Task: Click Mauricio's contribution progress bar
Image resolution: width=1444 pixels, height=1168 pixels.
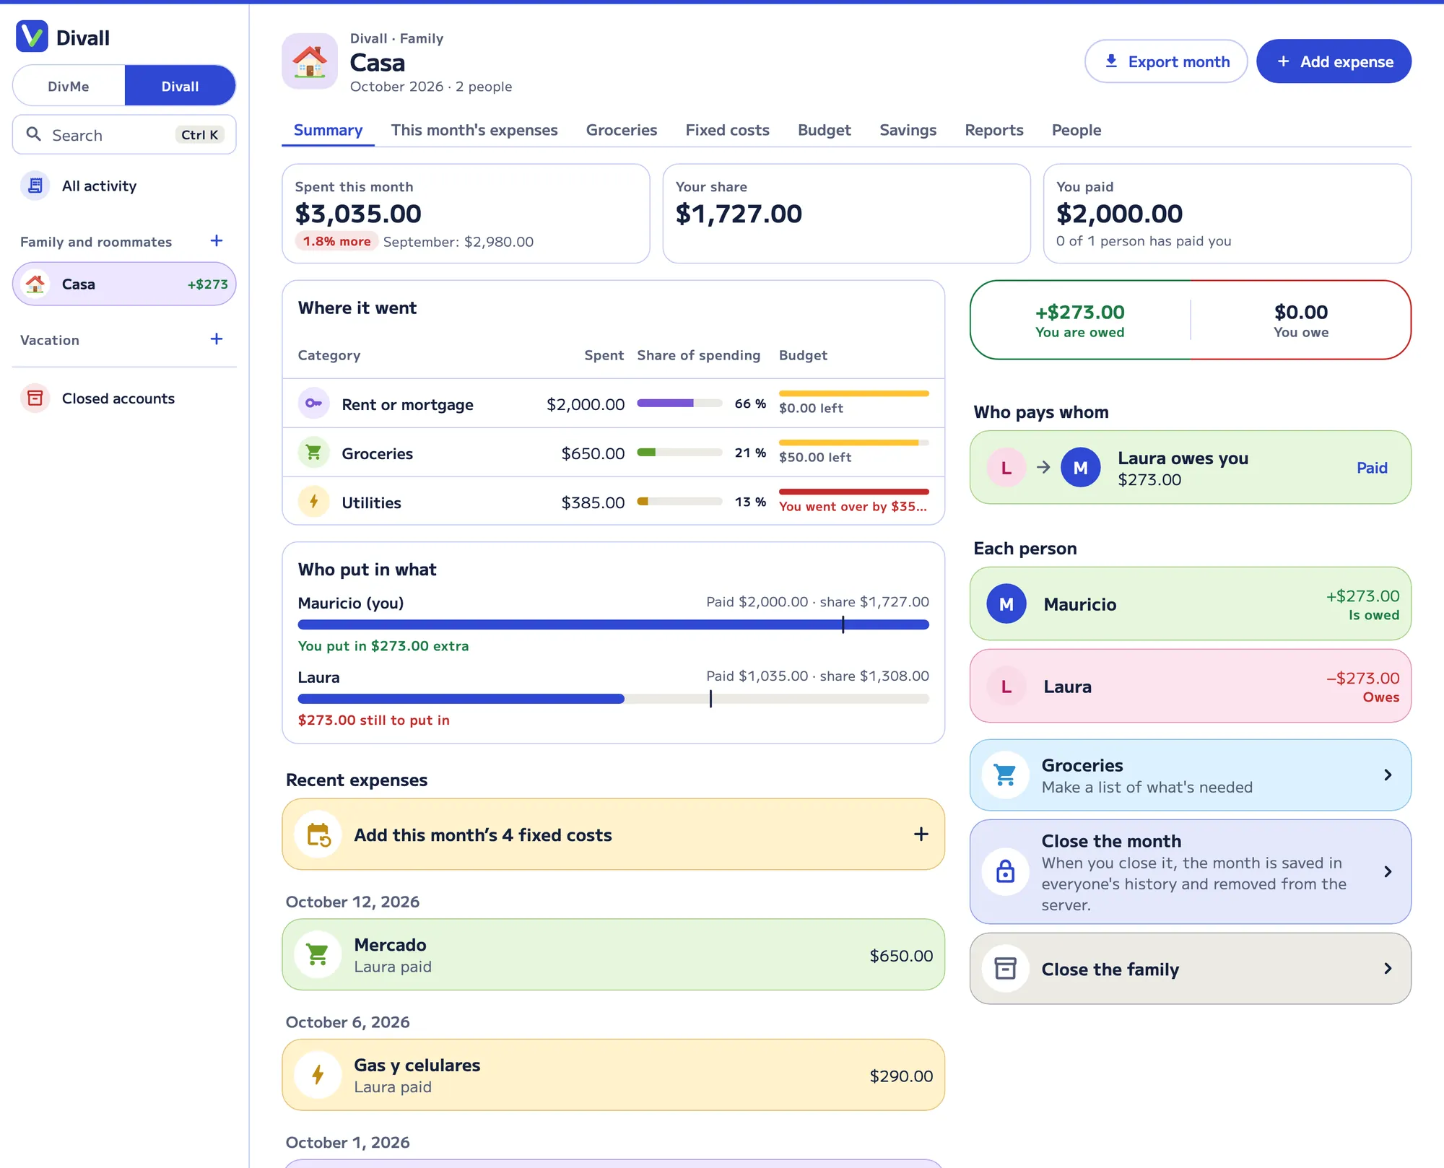Action: coord(613,624)
